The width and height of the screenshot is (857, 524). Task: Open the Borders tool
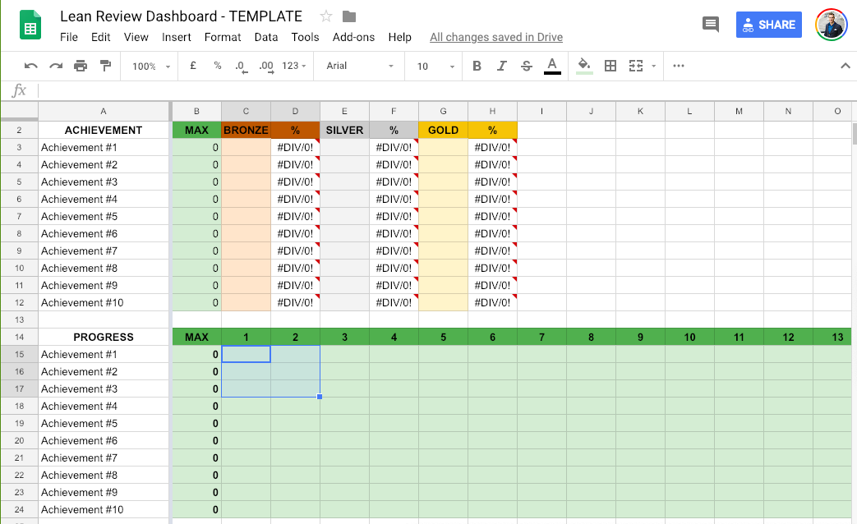click(610, 66)
